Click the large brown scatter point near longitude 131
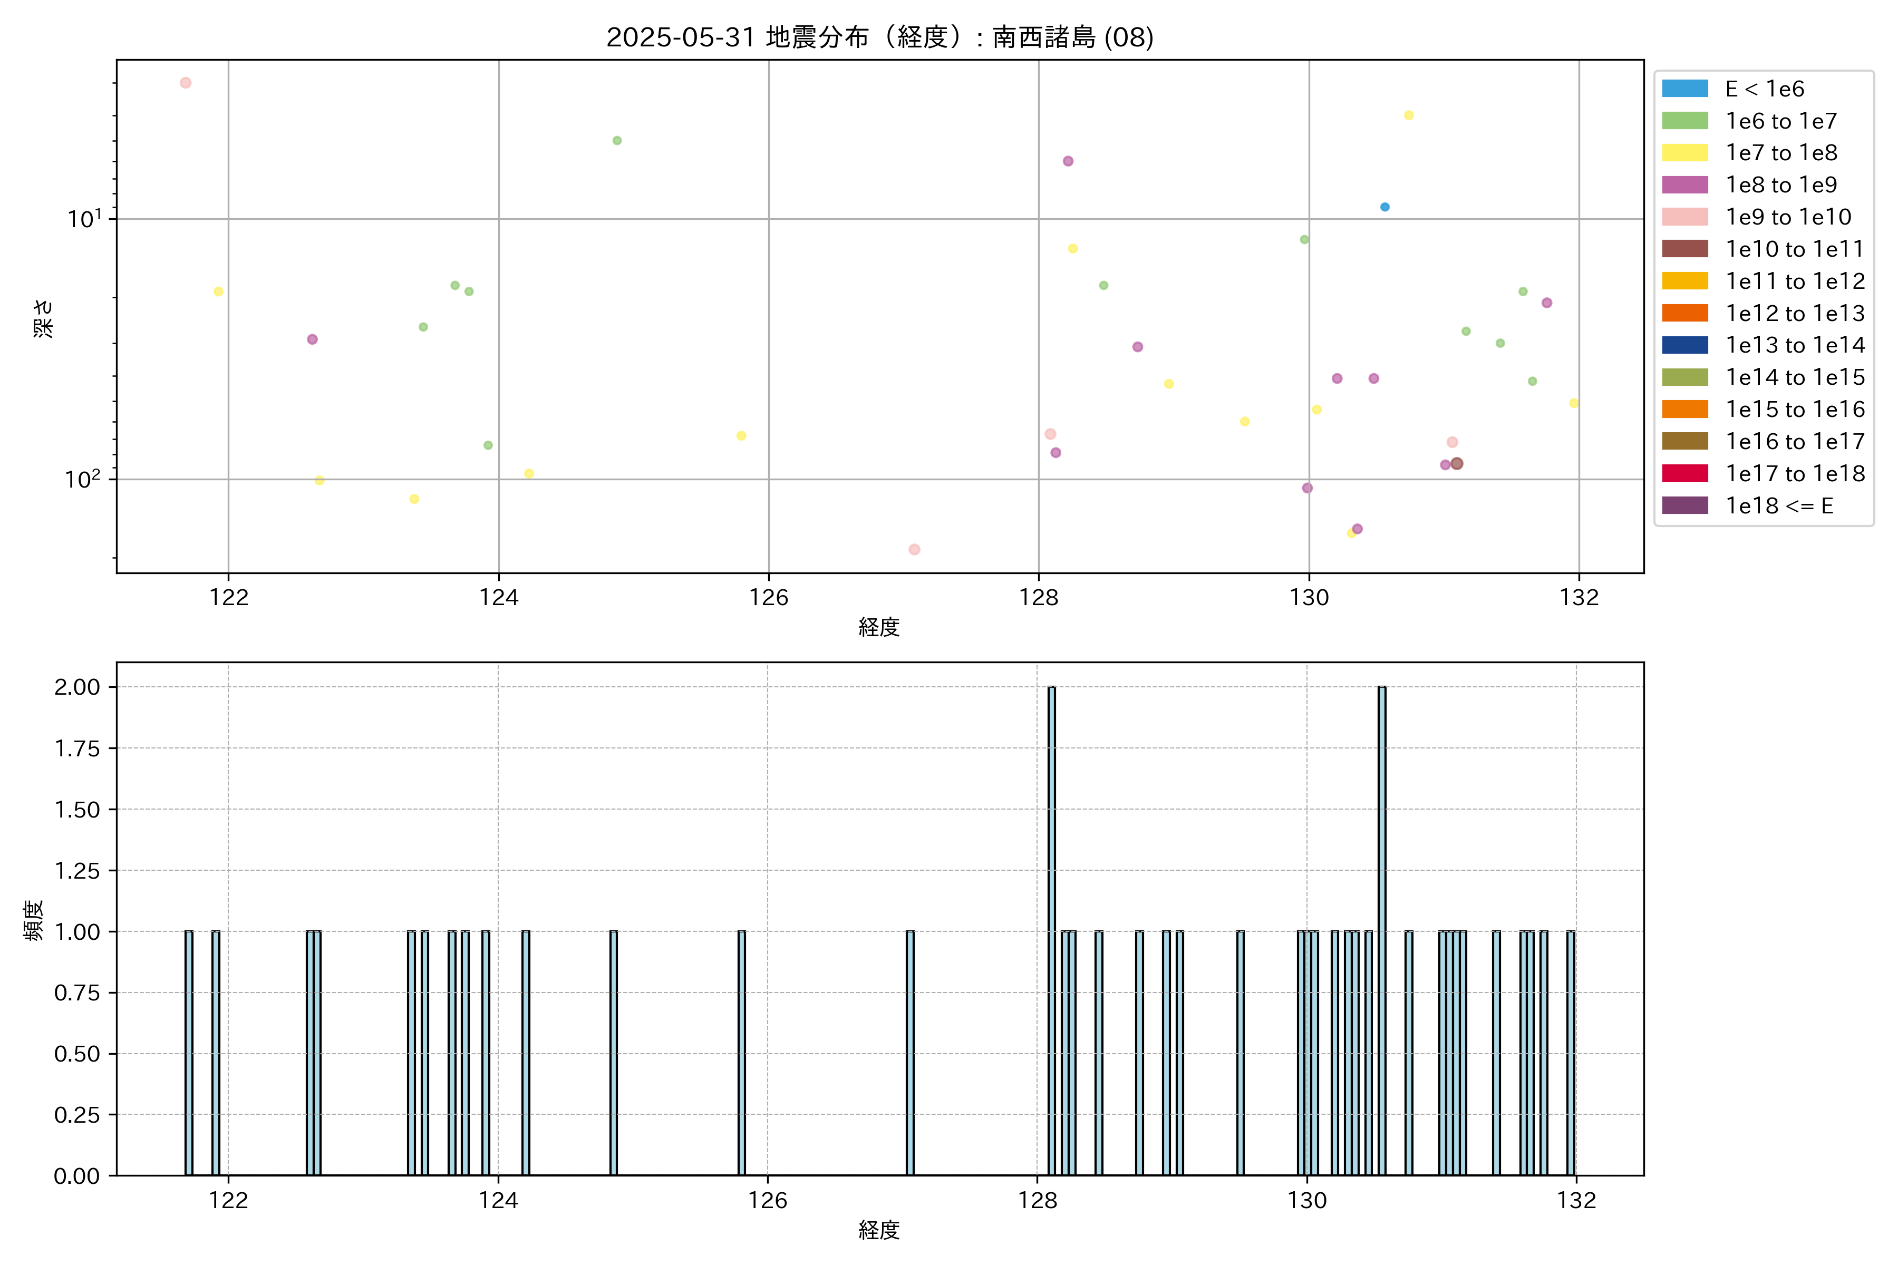The image size is (1898, 1265). (1457, 464)
